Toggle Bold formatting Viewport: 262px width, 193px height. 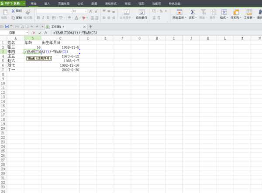tap(38, 17)
